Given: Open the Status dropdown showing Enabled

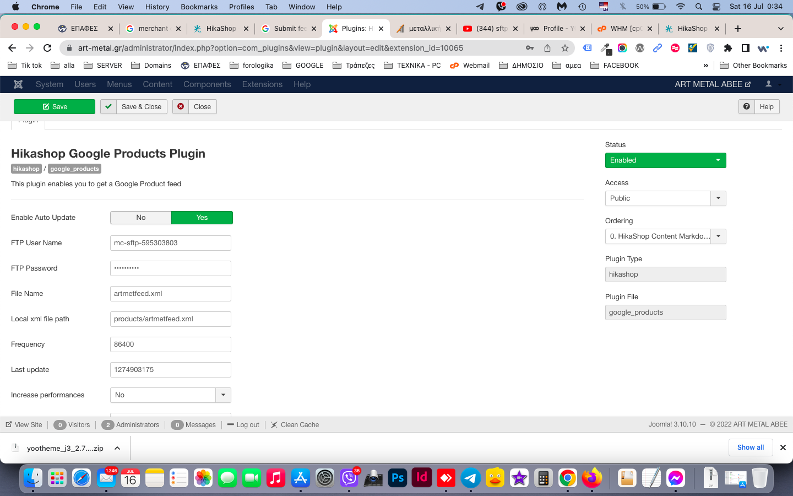Looking at the screenshot, I should pos(665,160).
